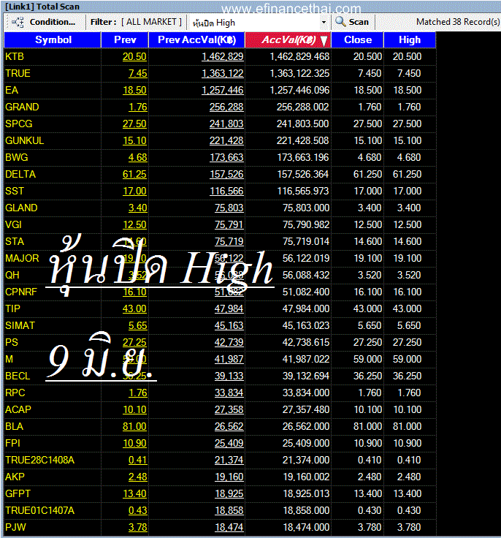Click the Matched 38 Record(s) status text
This screenshot has height=538, width=501.
point(458,22)
